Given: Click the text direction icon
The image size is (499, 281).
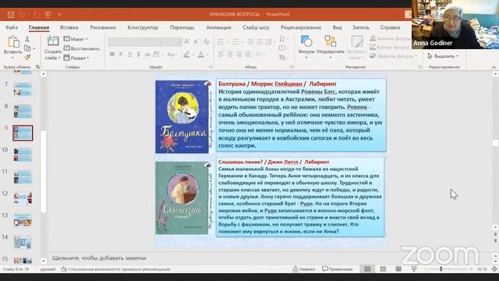Looking at the screenshot, I should [282, 39].
